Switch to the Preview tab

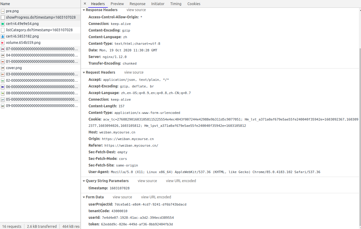coord(117,4)
